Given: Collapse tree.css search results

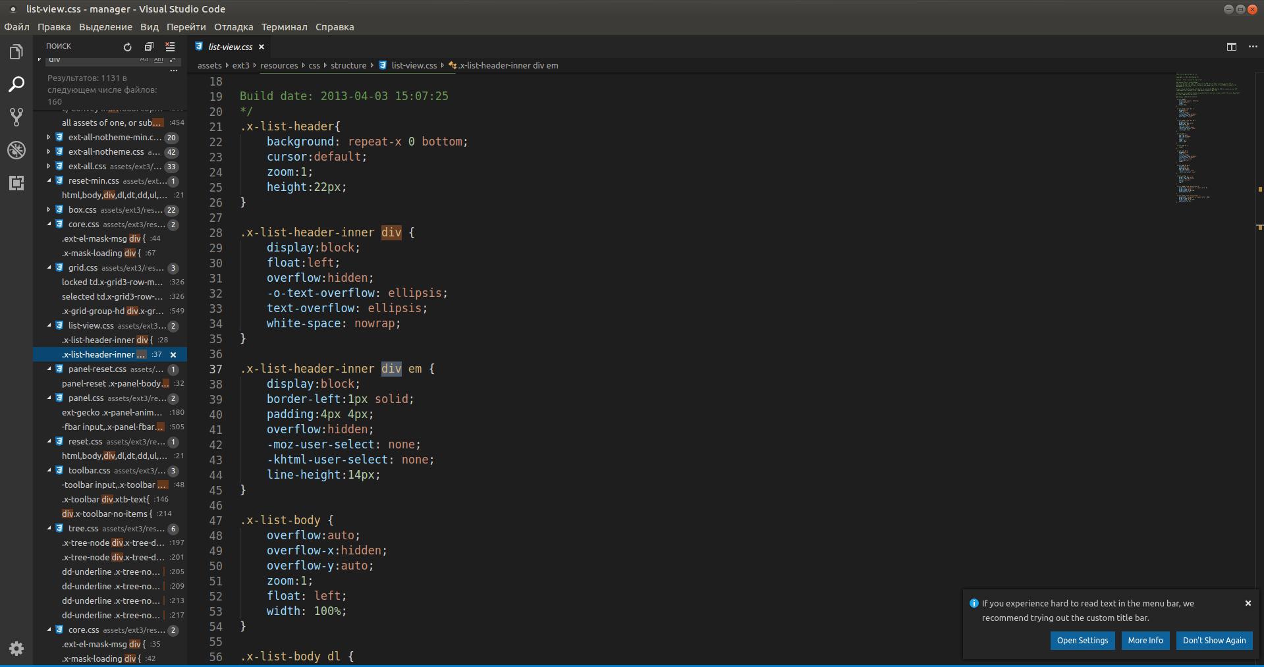Looking at the screenshot, I should click(x=49, y=529).
